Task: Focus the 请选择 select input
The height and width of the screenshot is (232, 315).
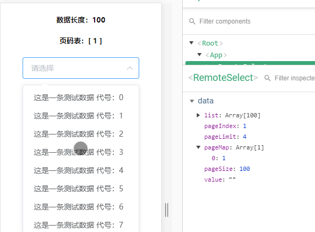Action: coord(81,68)
